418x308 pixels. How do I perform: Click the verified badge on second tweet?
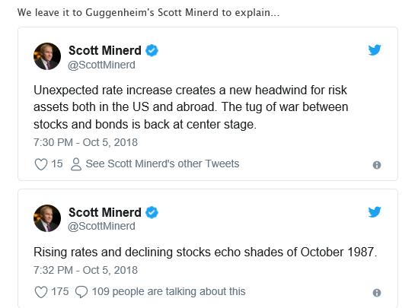(x=152, y=212)
